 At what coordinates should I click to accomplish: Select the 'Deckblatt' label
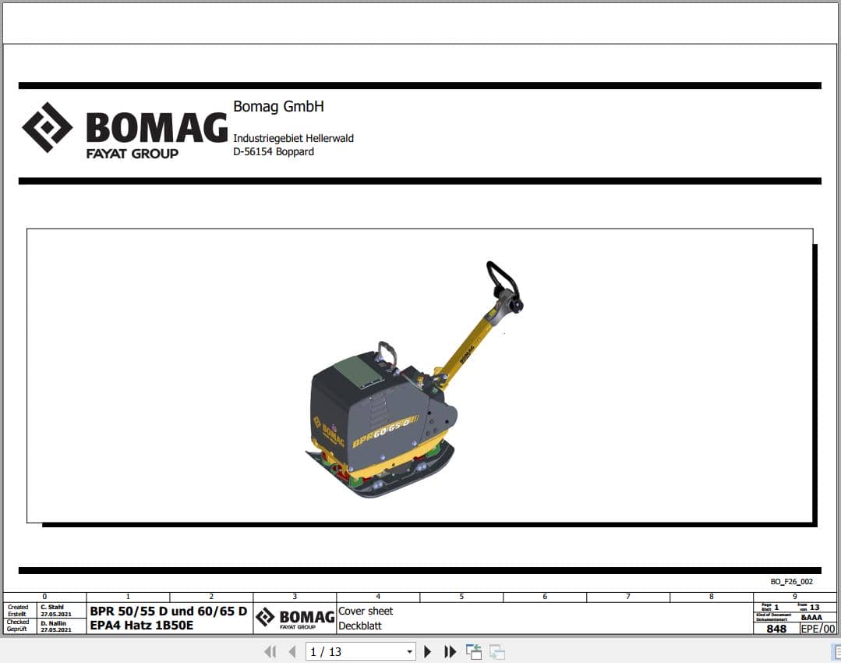pos(360,626)
